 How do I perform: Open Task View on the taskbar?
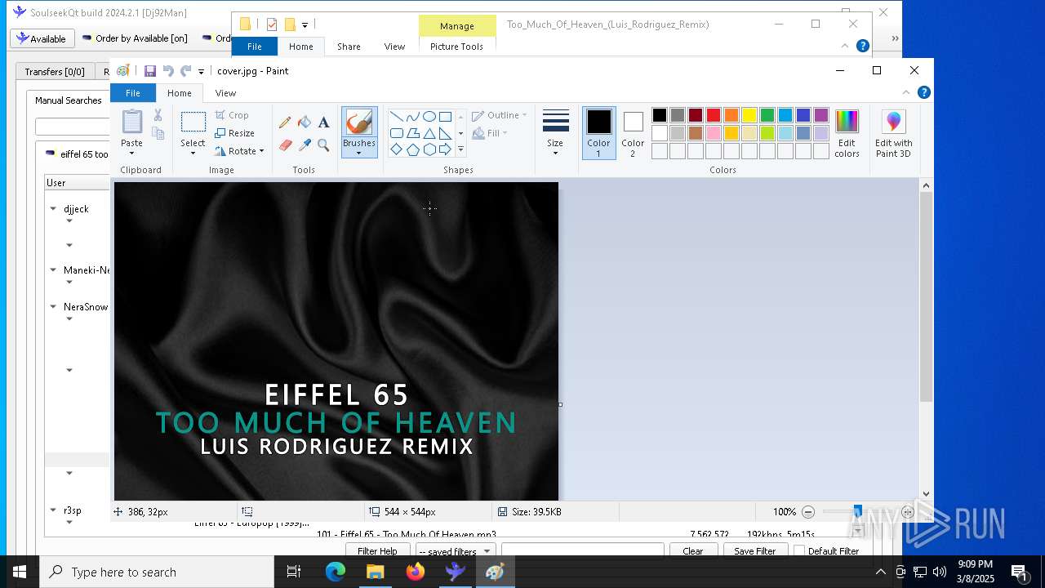pyautogui.click(x=294, y=572)
